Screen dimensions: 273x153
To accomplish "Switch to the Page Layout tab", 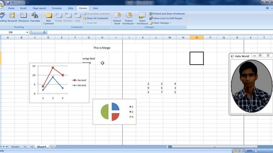I will 39,8.
